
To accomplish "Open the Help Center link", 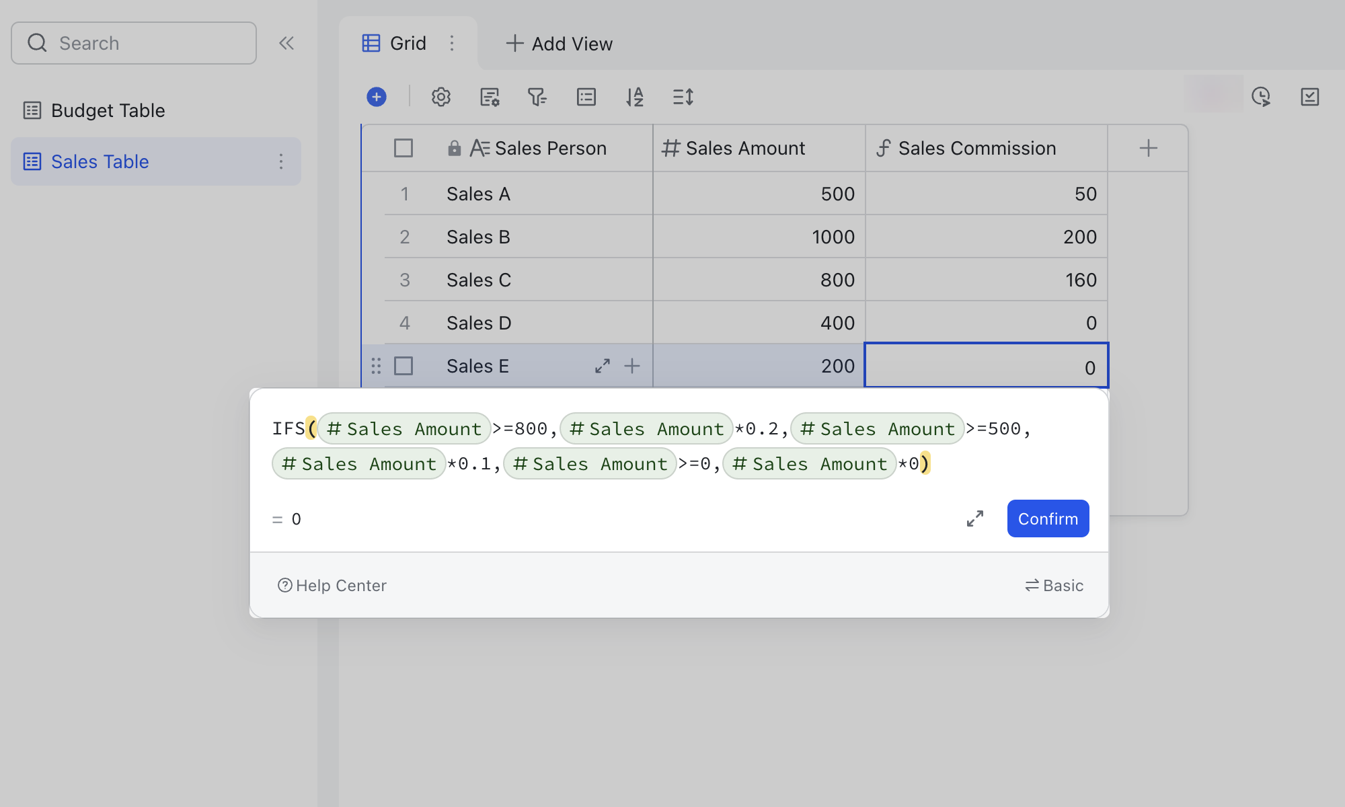I will (x=332, y=586).
